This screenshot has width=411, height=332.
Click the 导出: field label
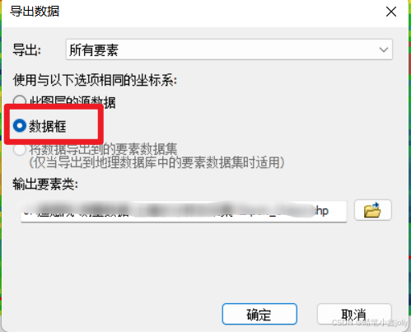point(26,50)
